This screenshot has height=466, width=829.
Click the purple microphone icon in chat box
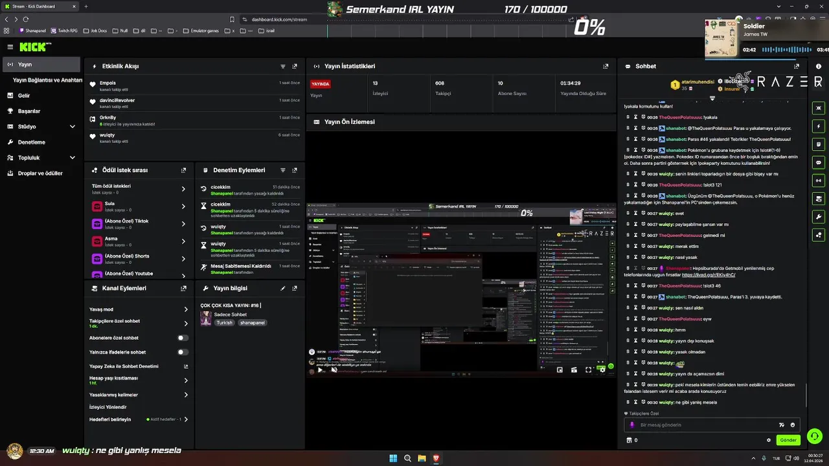(x=633, y=425)
